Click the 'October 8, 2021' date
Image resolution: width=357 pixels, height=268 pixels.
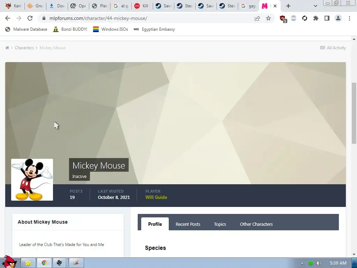tap(114, 198)
